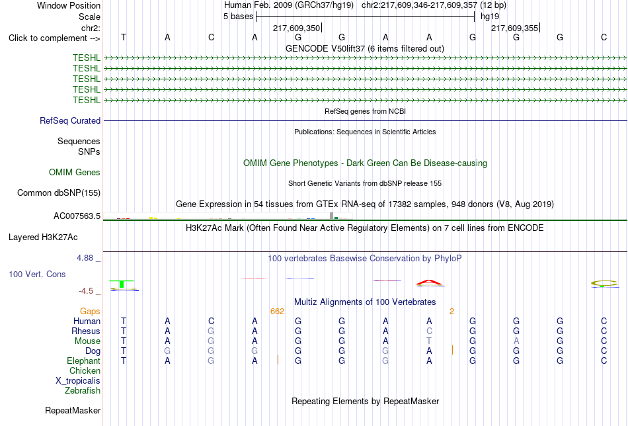Image resolution: width=628 pixels, height=426 pixels.
Task: Click the green T conservation logo
Action: point(122,284)
